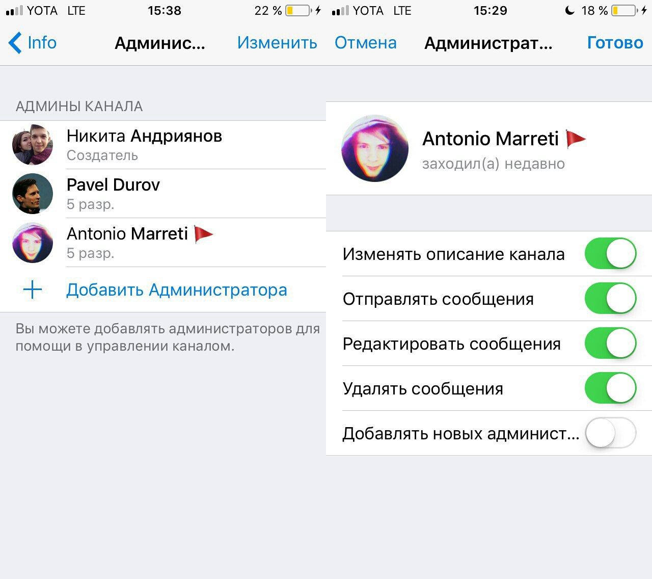Disable the Изменять описание канала switch
Viewport: 652px width, 579px height.
[x=610, y=253]
